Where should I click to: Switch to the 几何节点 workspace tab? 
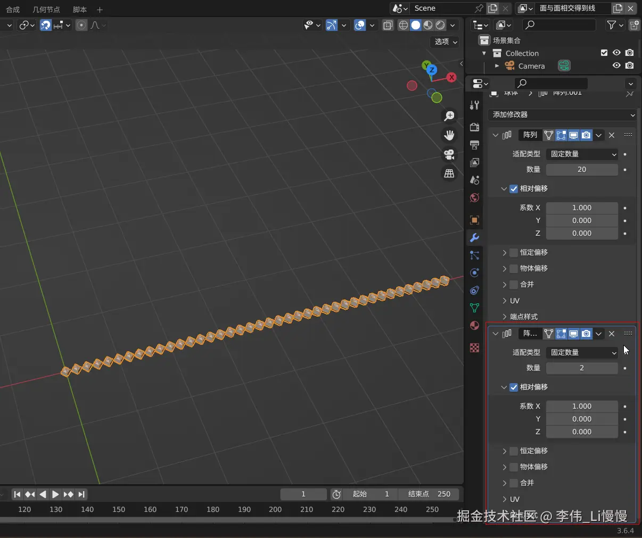(46, 10)
